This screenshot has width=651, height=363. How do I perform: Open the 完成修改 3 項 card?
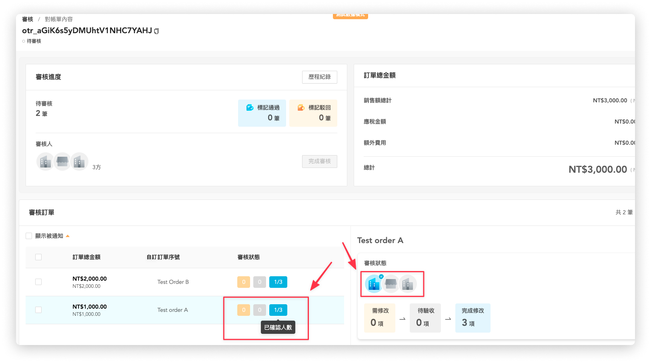pos(473,318)
